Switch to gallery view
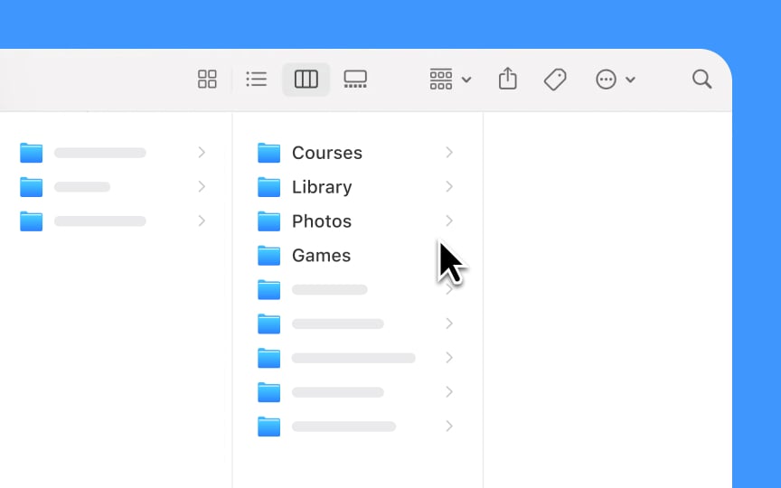781x488 pixels. pyautogui.click(x=355, y=80)
